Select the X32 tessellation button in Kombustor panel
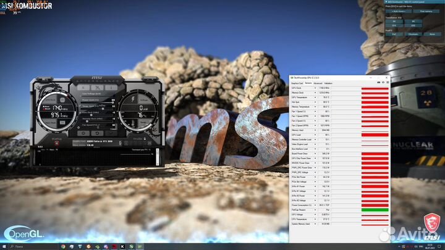Viewport: 445px width, 250px height. 413,25
